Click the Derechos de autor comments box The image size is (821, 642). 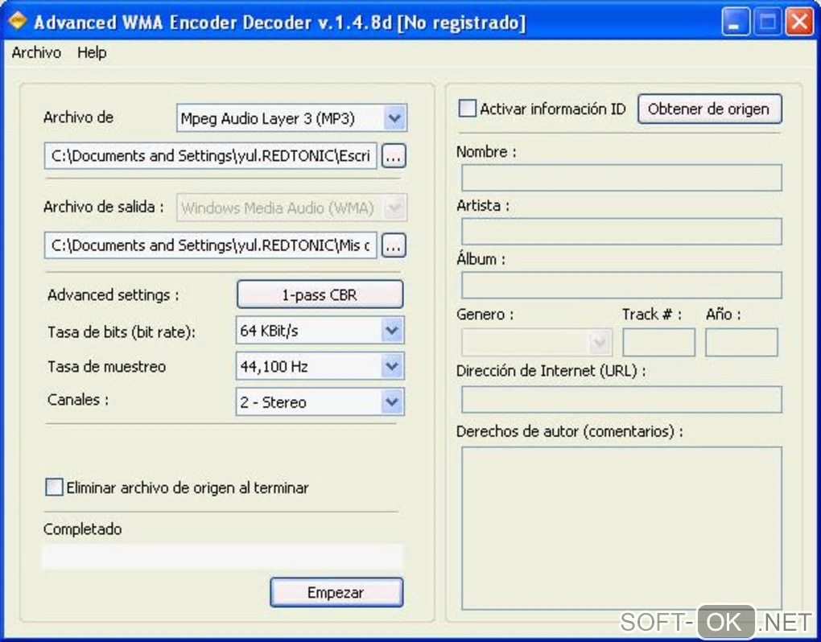[621, 528]
